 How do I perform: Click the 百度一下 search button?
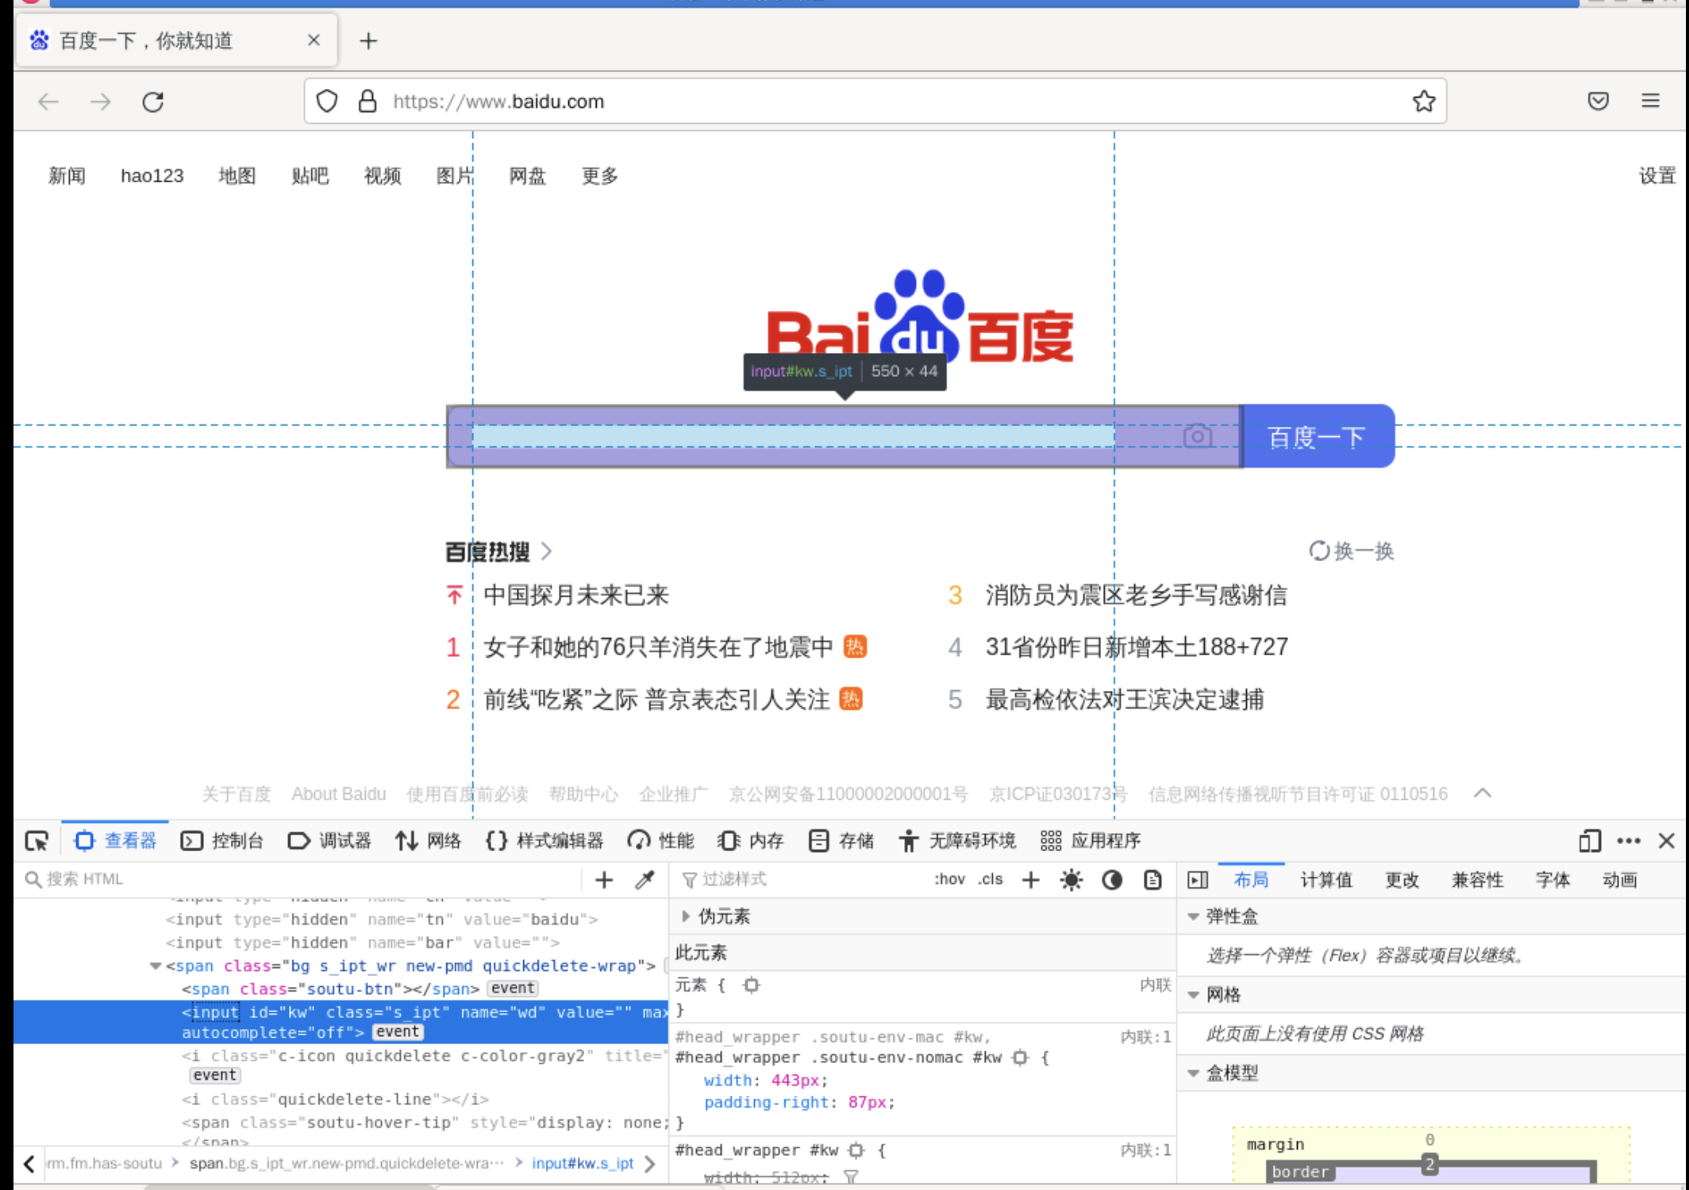(x=1317, y=436)
